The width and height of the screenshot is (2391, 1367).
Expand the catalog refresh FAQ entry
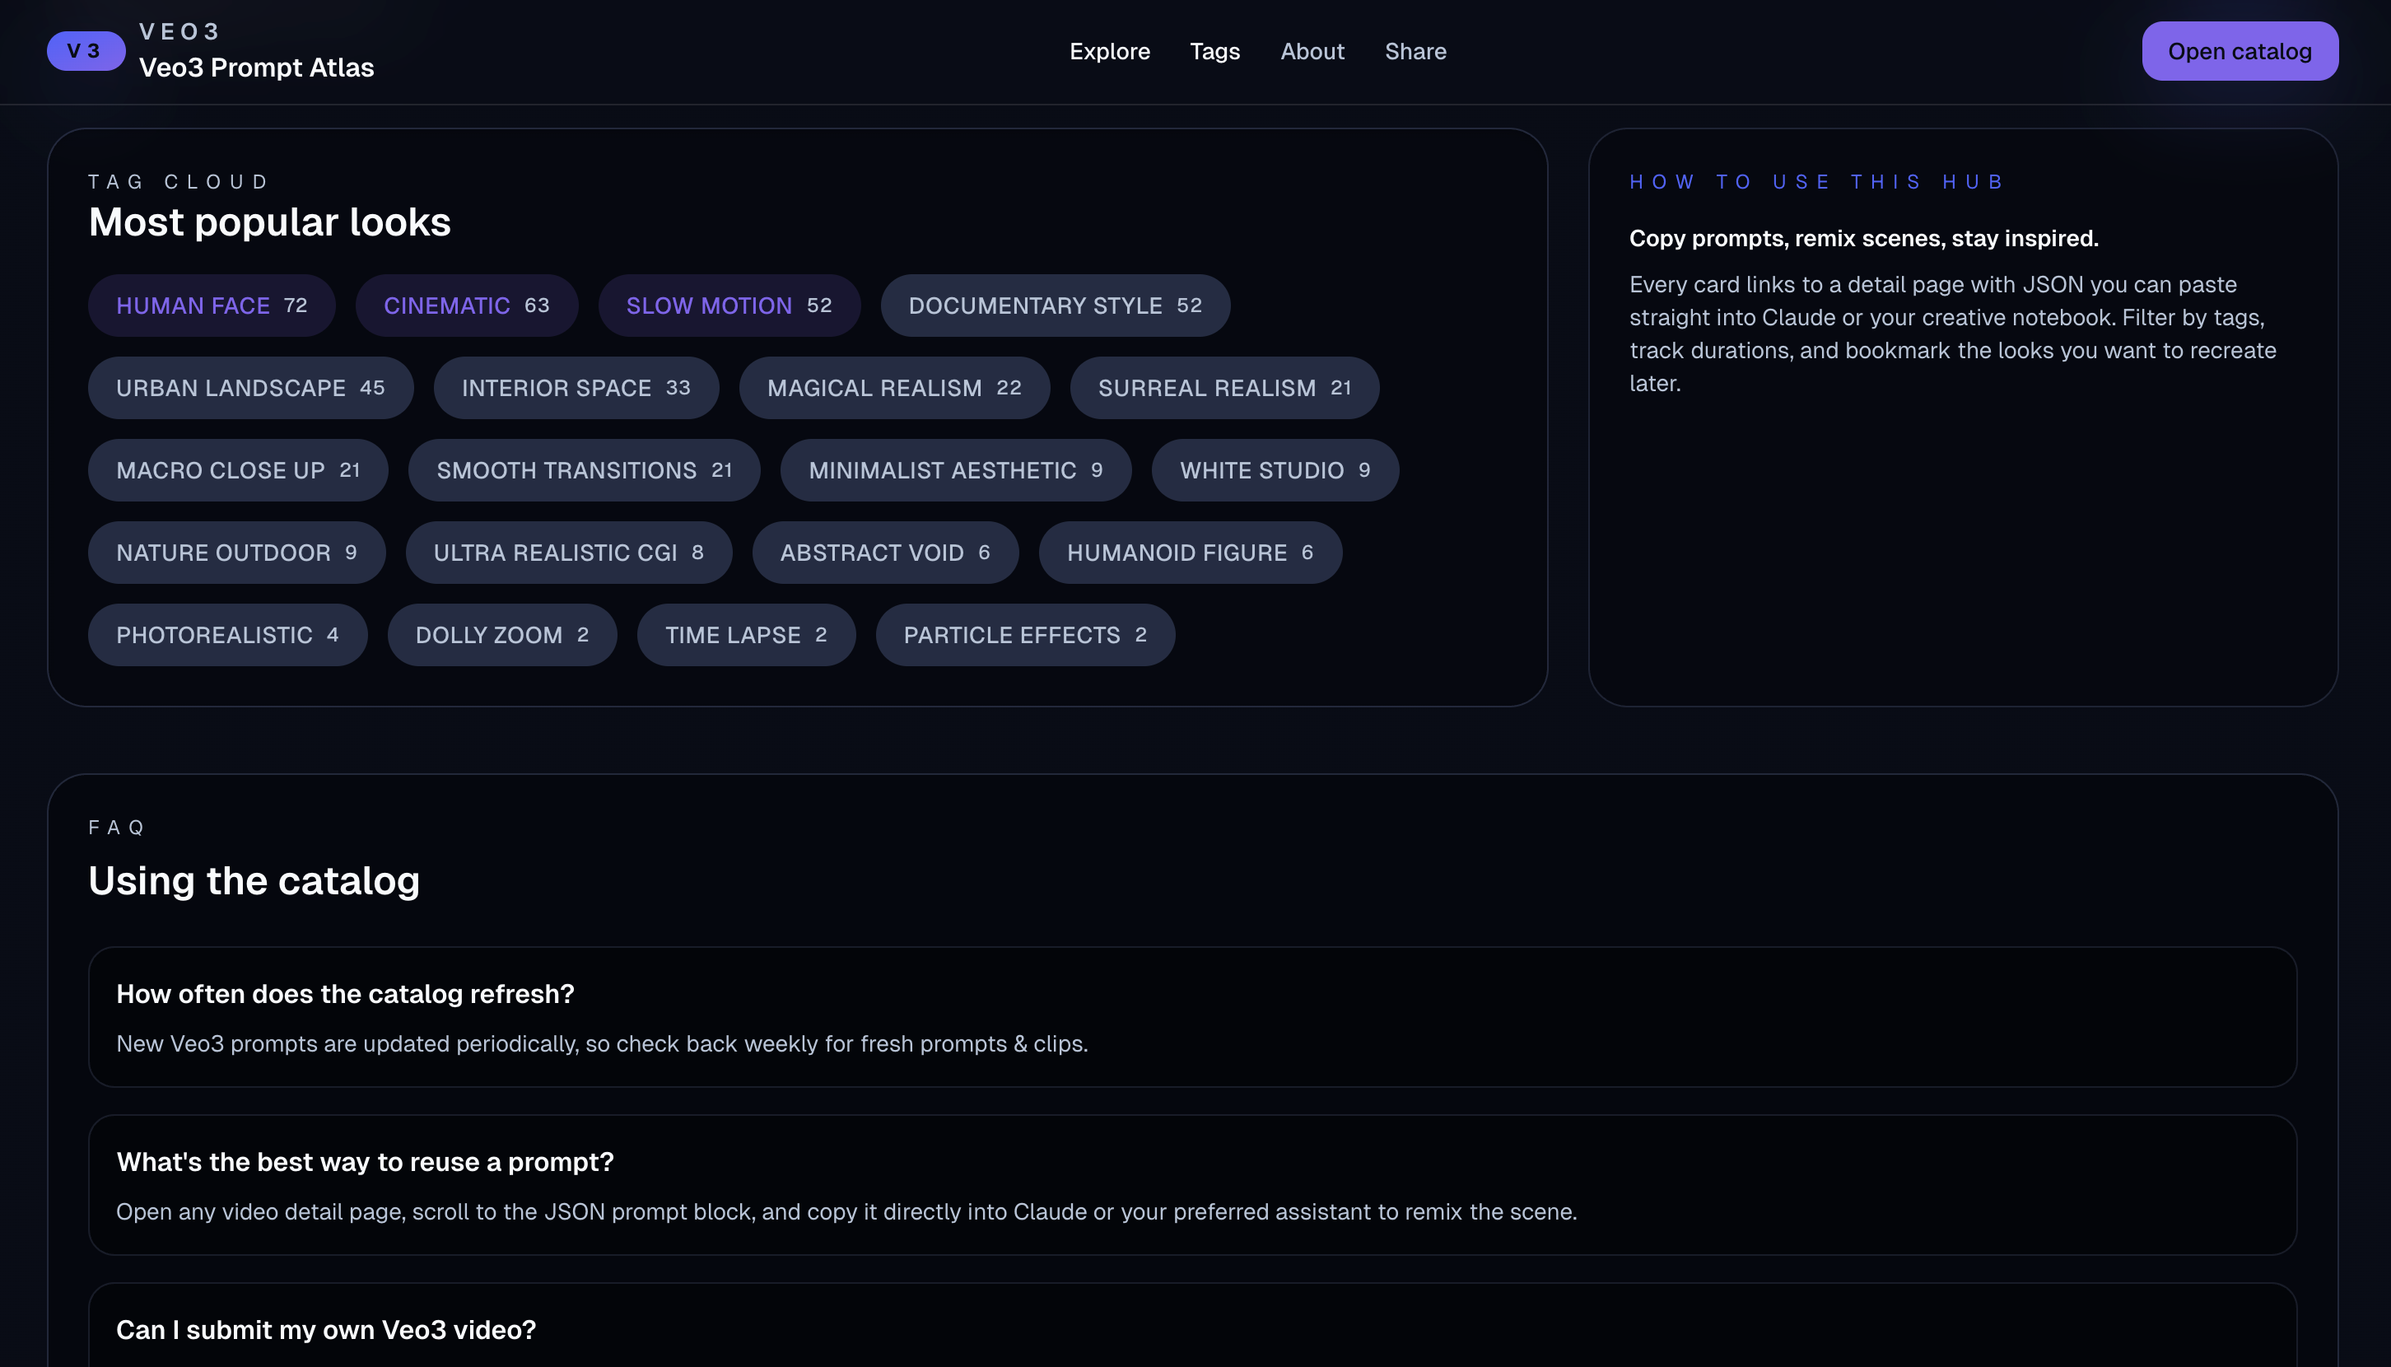346,994
